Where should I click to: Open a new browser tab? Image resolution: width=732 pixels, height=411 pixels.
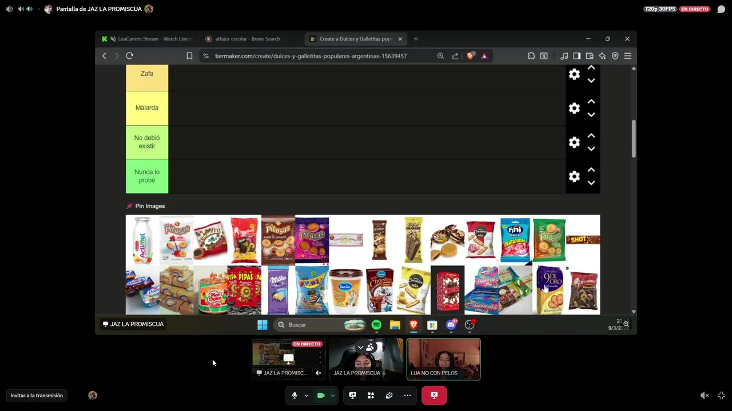click(x=416, y=39)
